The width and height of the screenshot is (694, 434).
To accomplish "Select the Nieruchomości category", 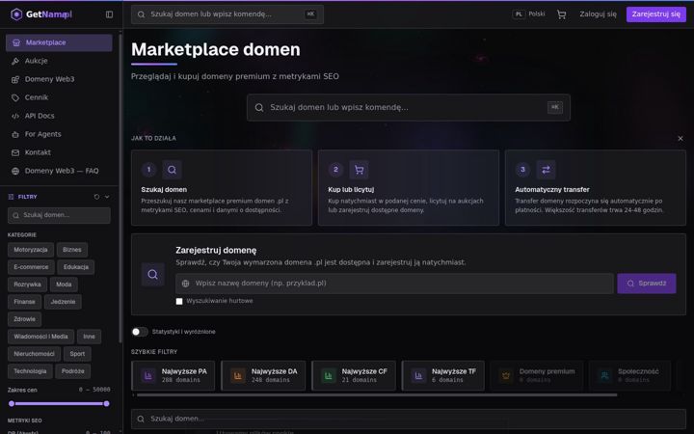I will (x=34, y=354).
